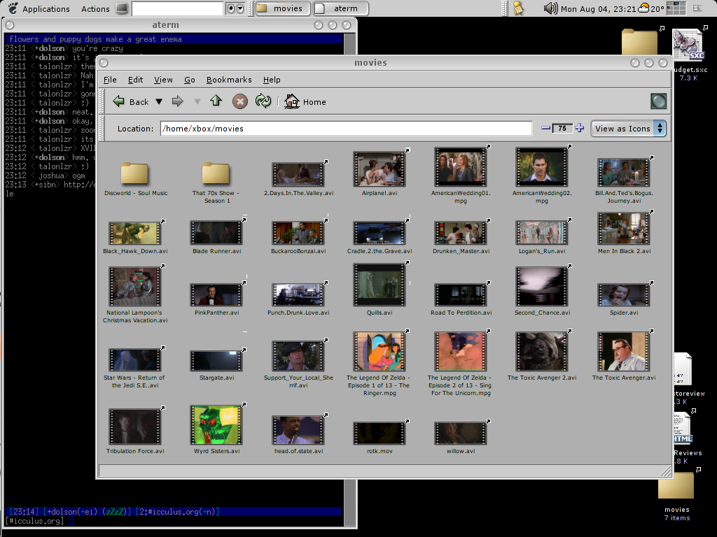Select Bill.And.Ted's.Bogus.Journey.avi icon
Screen dimensions: 717x537
pos(624,172)
